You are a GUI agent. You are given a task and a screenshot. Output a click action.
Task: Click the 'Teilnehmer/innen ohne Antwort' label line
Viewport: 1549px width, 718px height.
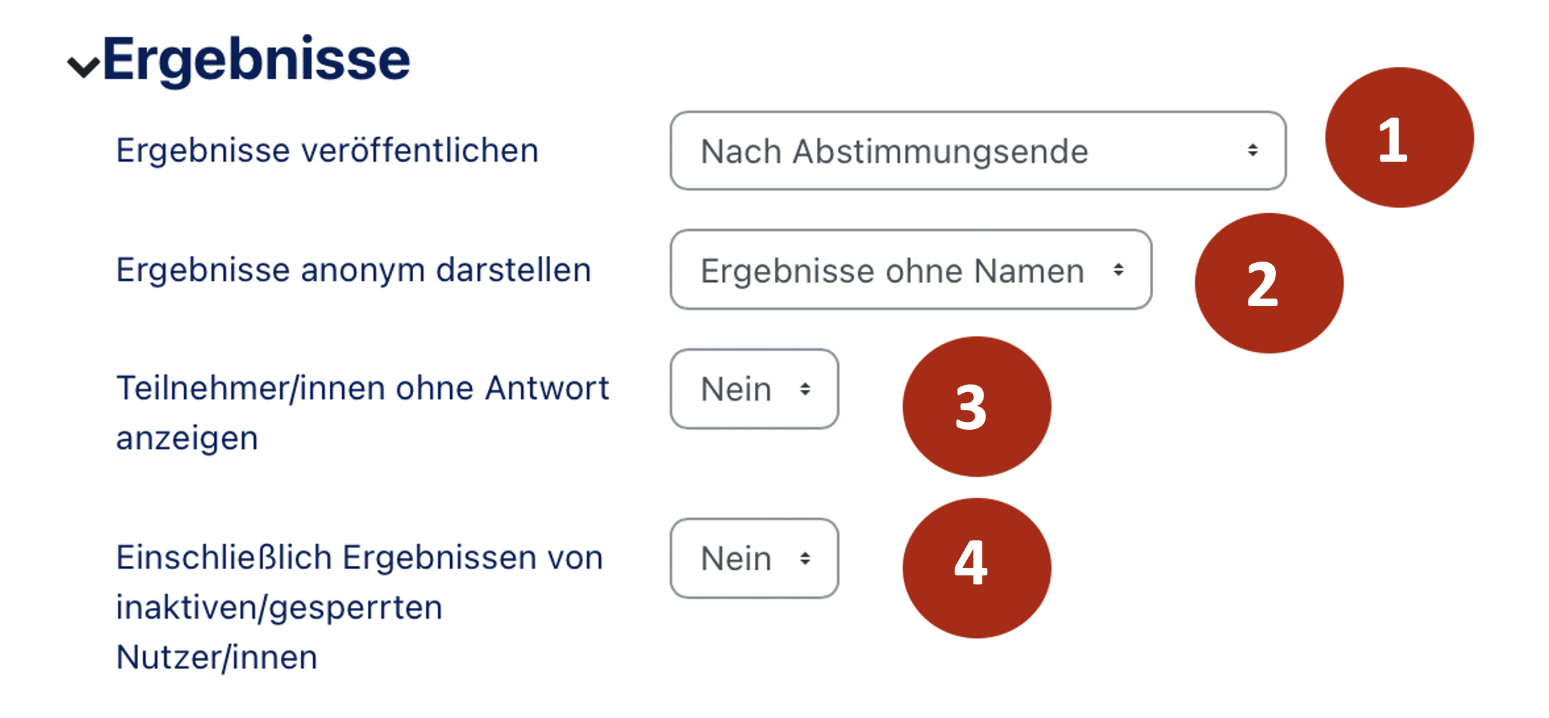click(x=362, y=388)
